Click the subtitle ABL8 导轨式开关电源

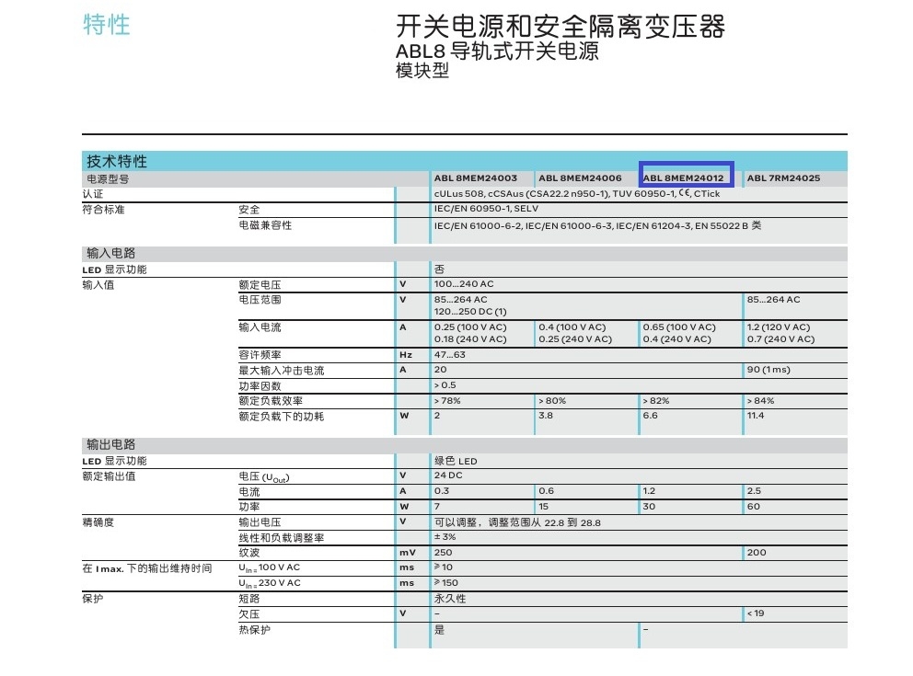coord(497,52)
